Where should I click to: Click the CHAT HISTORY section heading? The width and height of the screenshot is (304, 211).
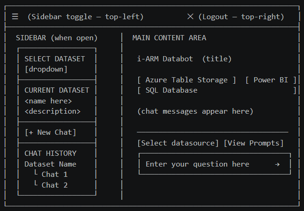coord(50,153)
